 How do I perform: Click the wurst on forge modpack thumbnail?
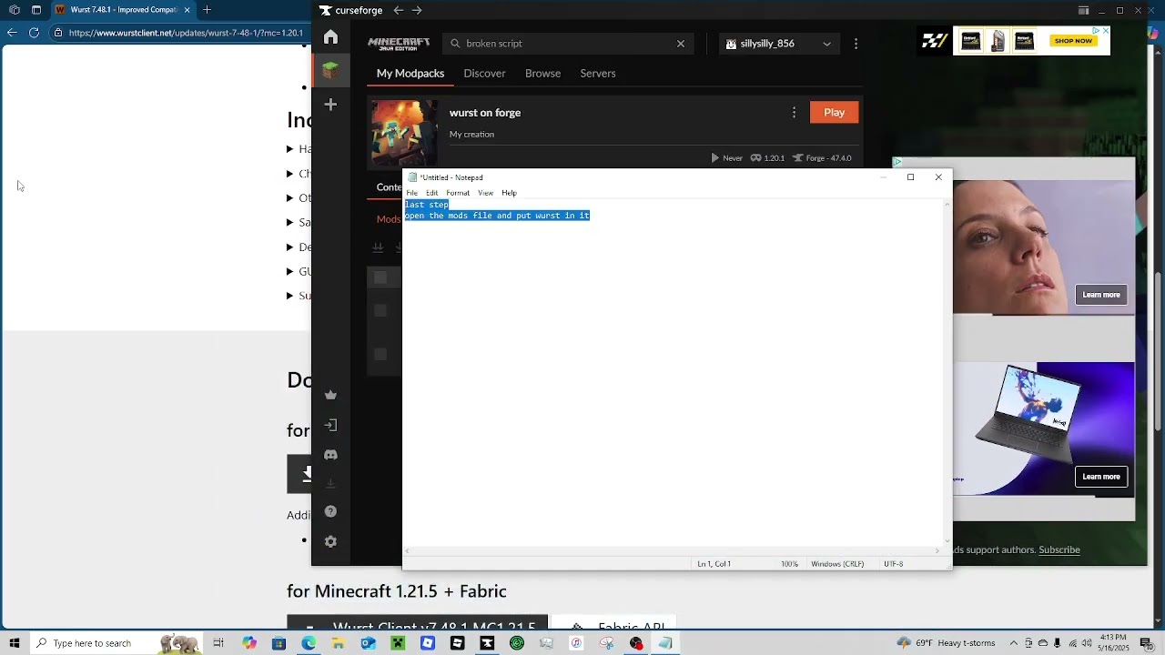tap(404, 134)
